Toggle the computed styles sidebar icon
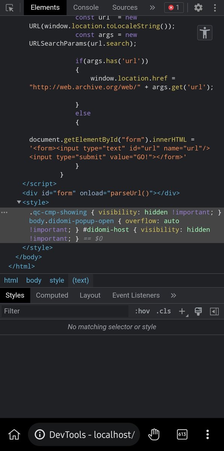224x451 pixels. [x=214, y=311]
